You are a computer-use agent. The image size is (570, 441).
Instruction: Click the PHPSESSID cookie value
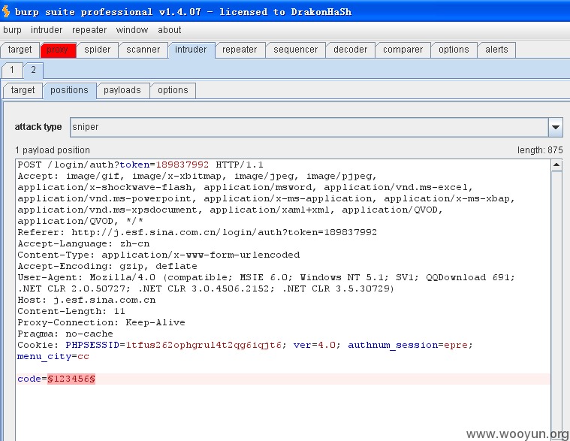pos(204,345)
